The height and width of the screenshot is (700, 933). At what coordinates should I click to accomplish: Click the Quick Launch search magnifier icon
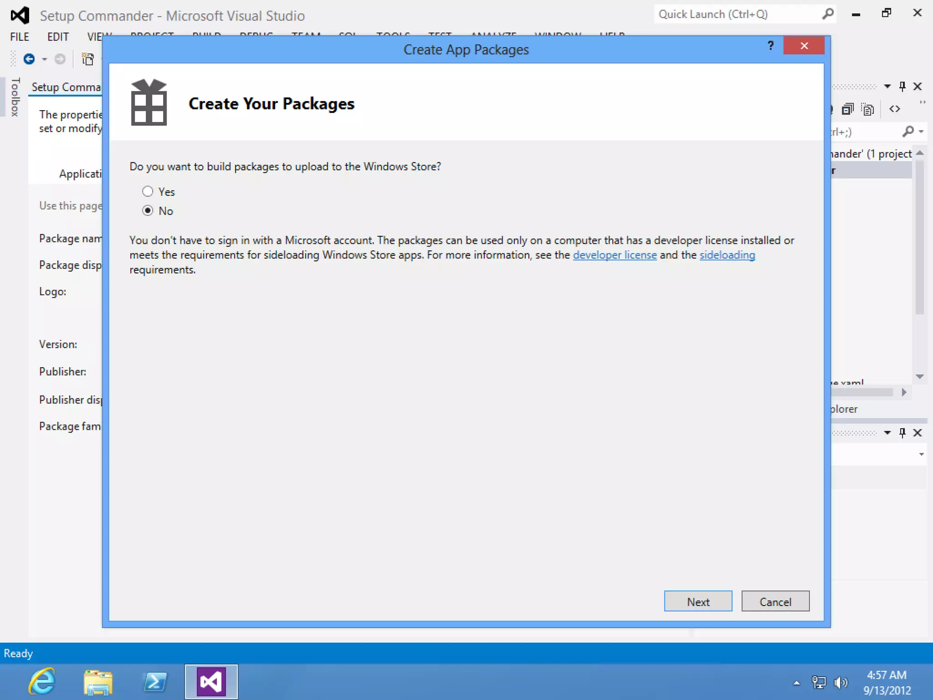coord(828,14)
